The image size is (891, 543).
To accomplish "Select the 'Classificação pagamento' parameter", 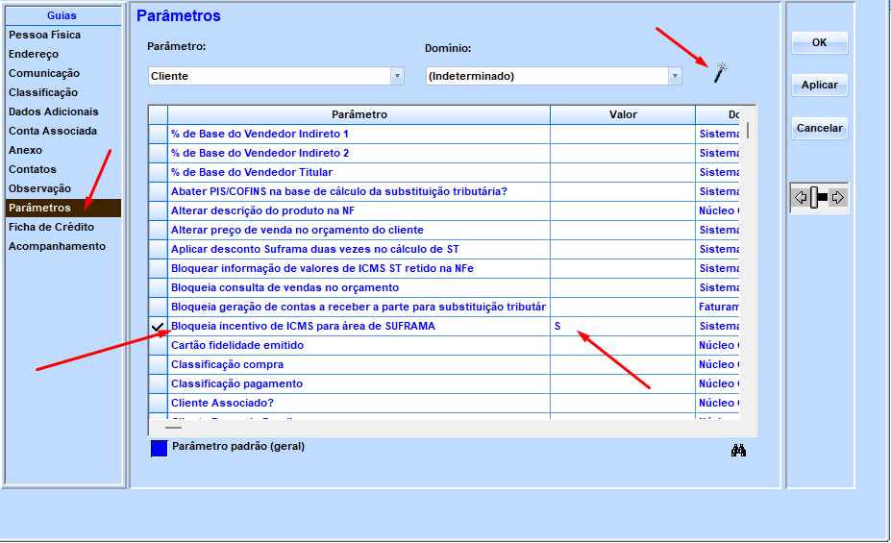I will click(359, 384).
